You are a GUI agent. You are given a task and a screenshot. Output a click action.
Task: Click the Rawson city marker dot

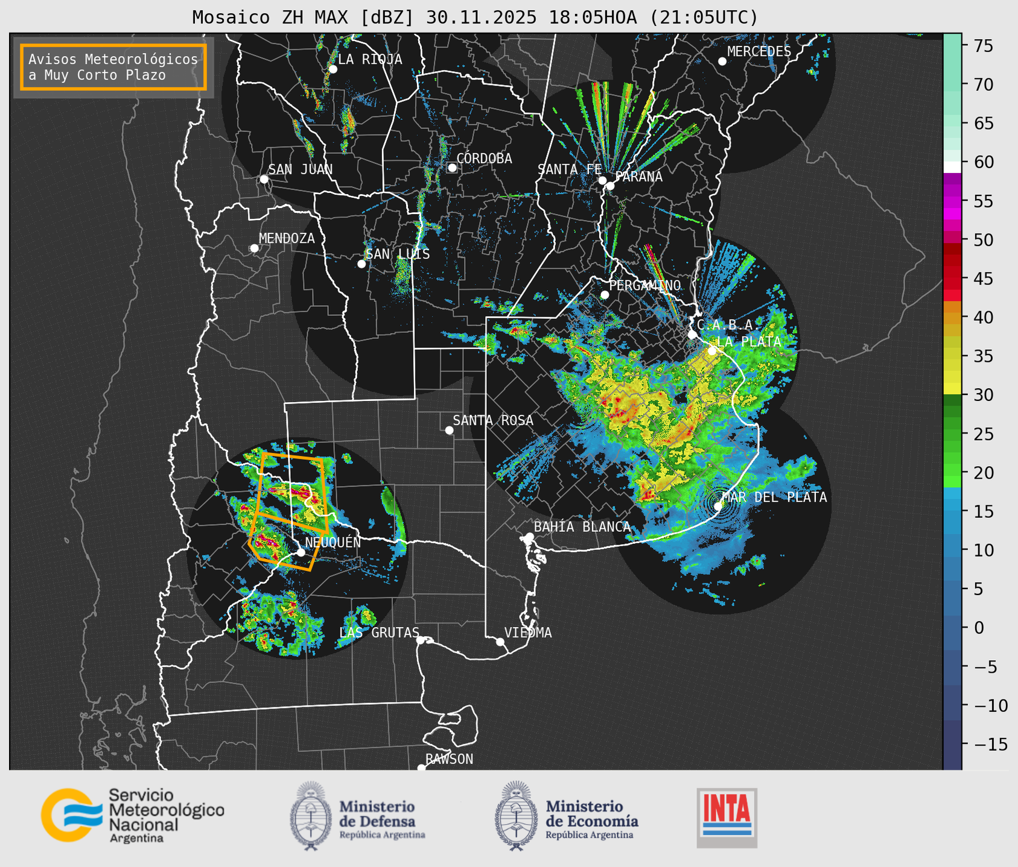(421, 768)
